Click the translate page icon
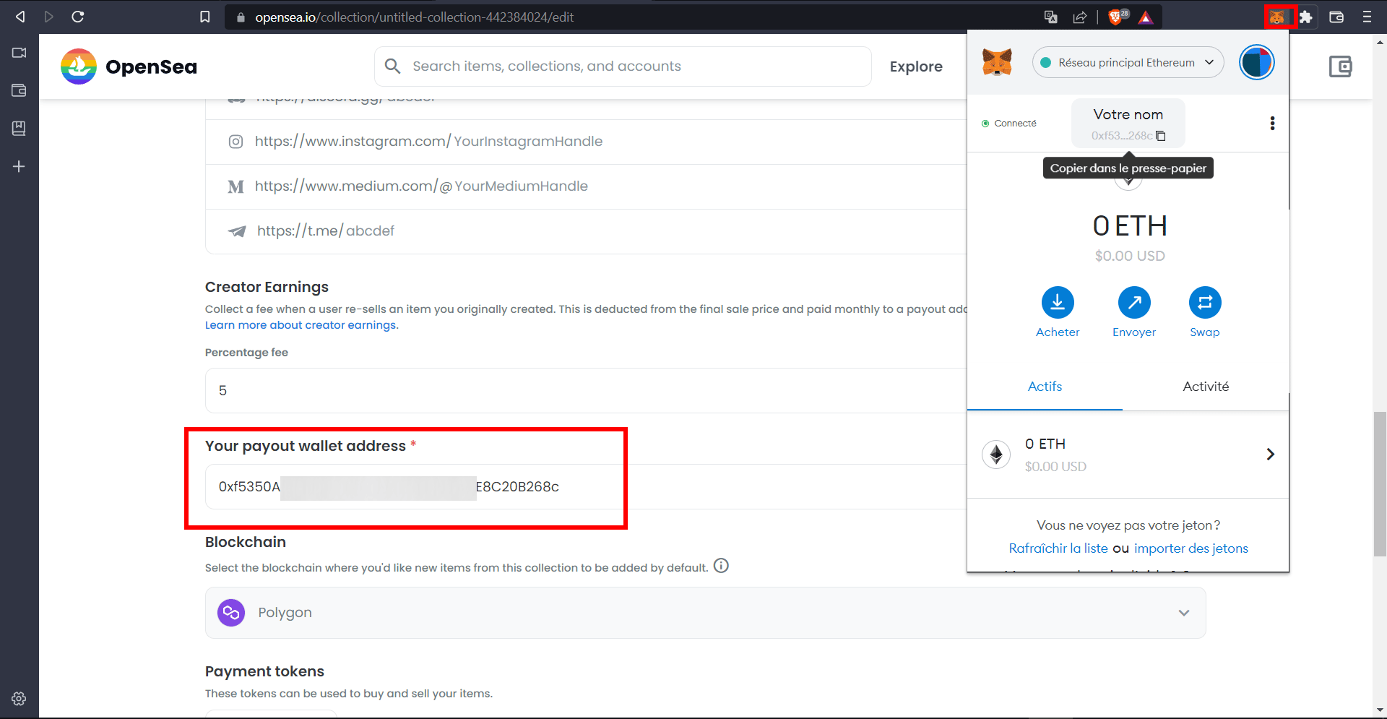1387x719 pixels. (1051, 17)
